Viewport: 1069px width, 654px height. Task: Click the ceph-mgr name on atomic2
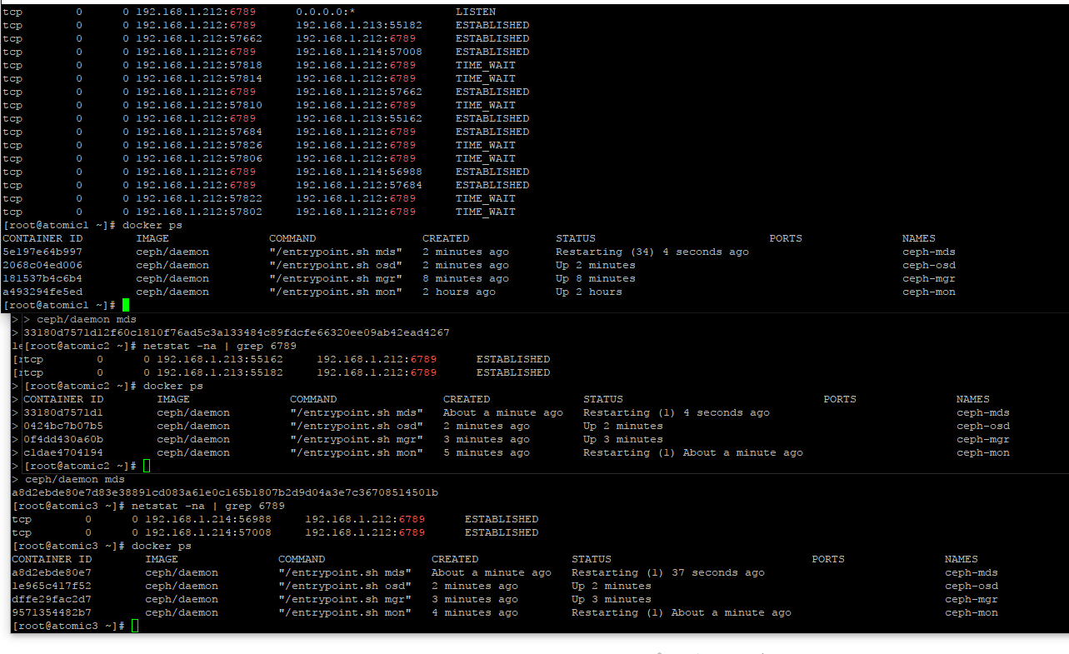pos(983,439)
